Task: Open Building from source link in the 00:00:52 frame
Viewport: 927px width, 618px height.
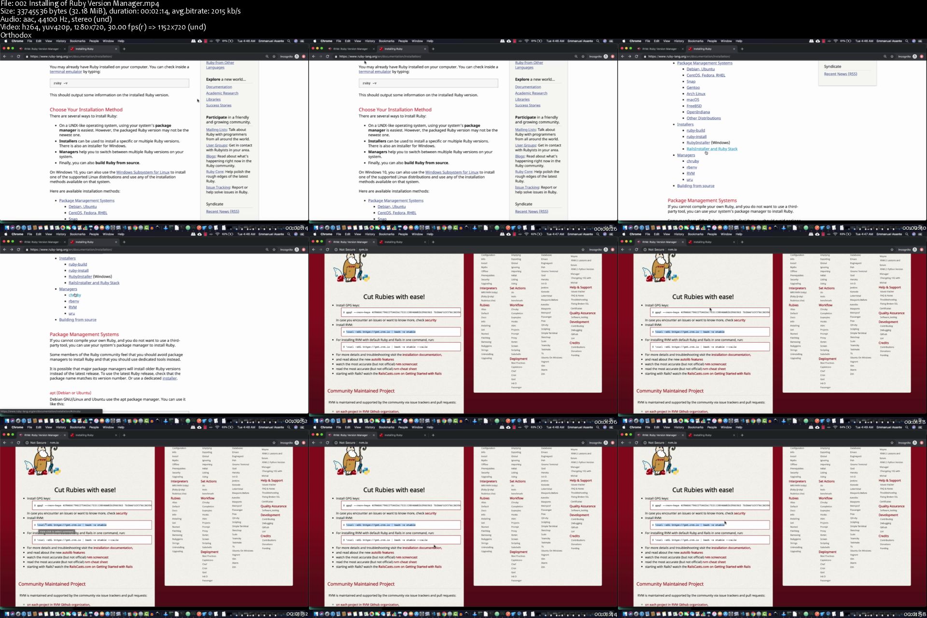Action: tap(78, 320)
